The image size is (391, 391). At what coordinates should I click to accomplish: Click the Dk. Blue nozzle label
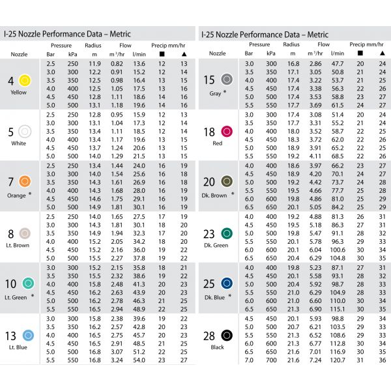pos(214,297)
